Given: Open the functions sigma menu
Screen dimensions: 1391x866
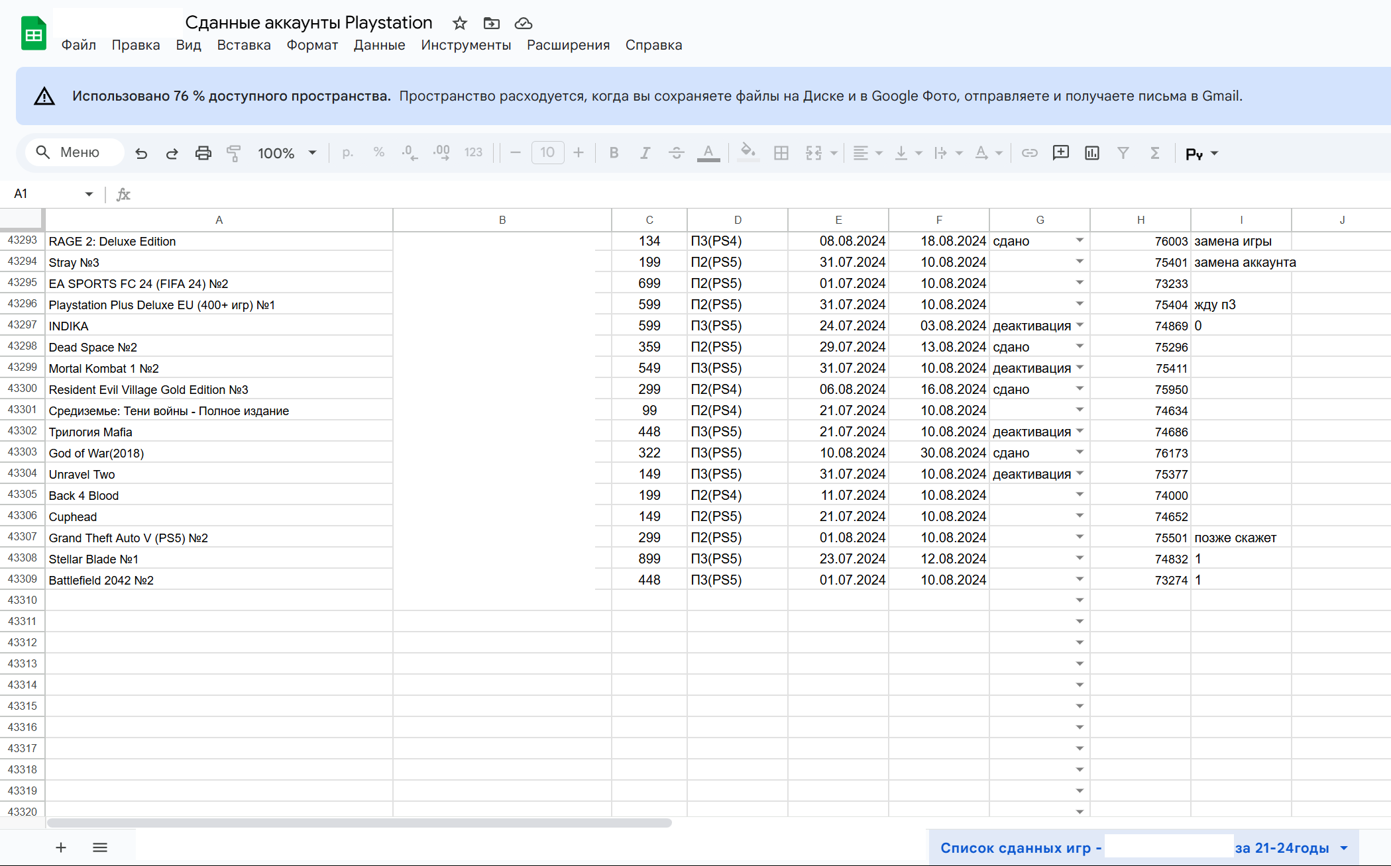Looking at the screenshot, I should (x=1154, y=153).
